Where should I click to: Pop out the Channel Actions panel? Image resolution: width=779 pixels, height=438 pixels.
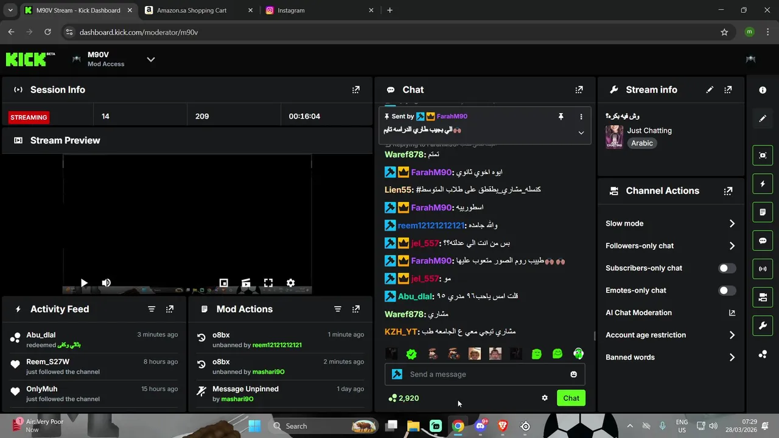point(728,191)
